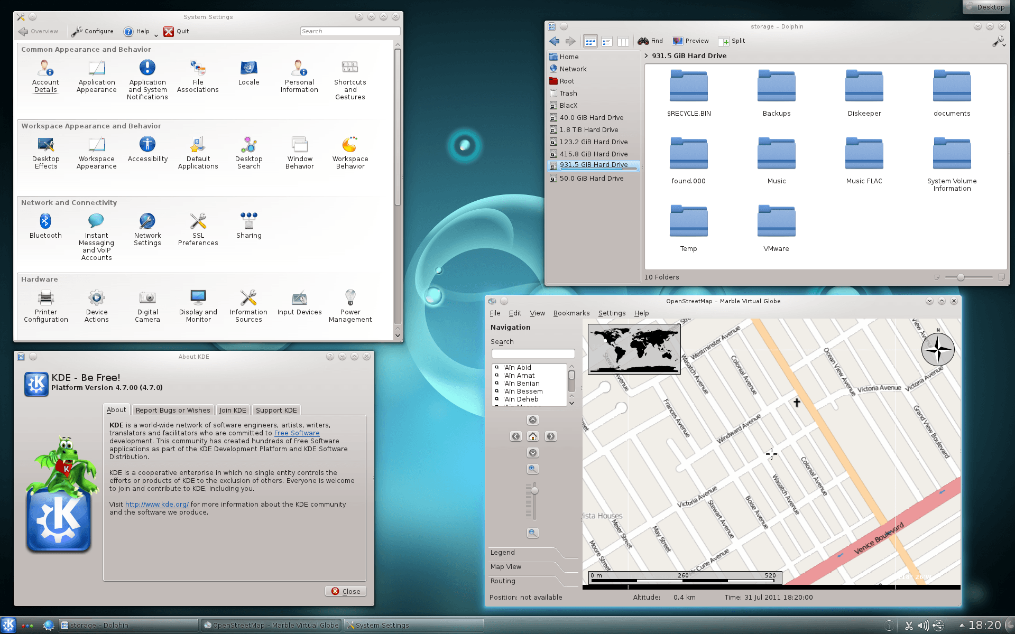This screenshot has height=634, width=1015.
Task: Open Locale settings
Action: click(x=248, y=72)
